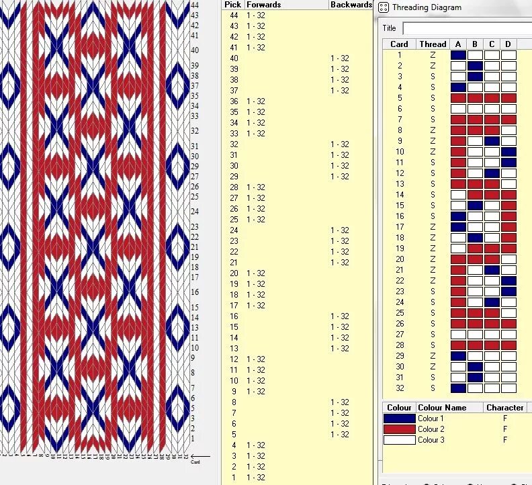The width and height of the screenshot is (532, 485).
Task: Click the blue hole B cell of card 3
Action: click(475, 77)
